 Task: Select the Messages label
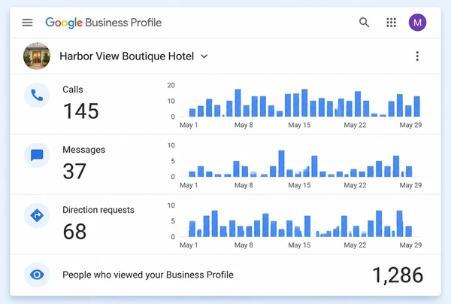tap(84, 150)
